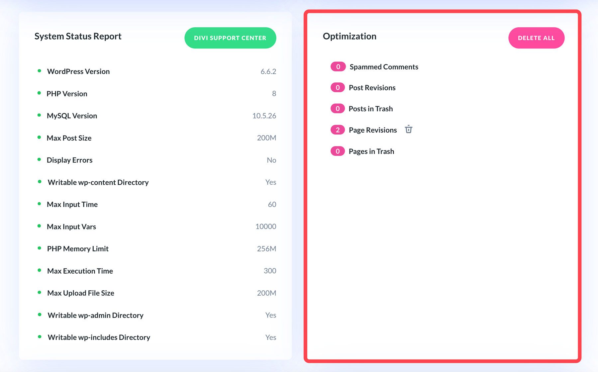This screenshot has width=598, height=372.
Task: Select the Posts in Trash entry
Action: (370, 109)
